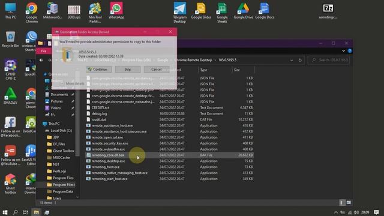The width and height of the screenshot is (384, 216).
Task: Open Explorer help question mark icon
Action: (349, 51)
